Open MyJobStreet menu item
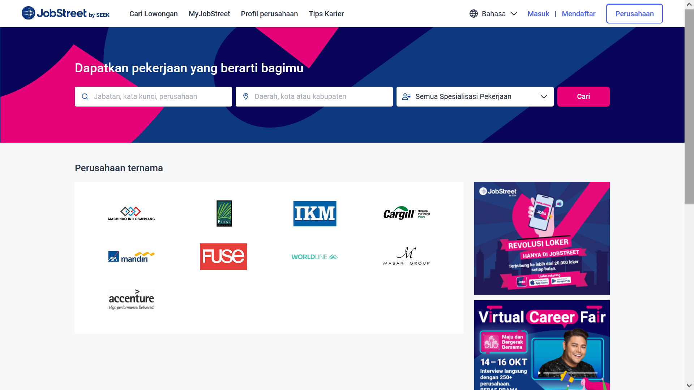 (x=209, y=14)
